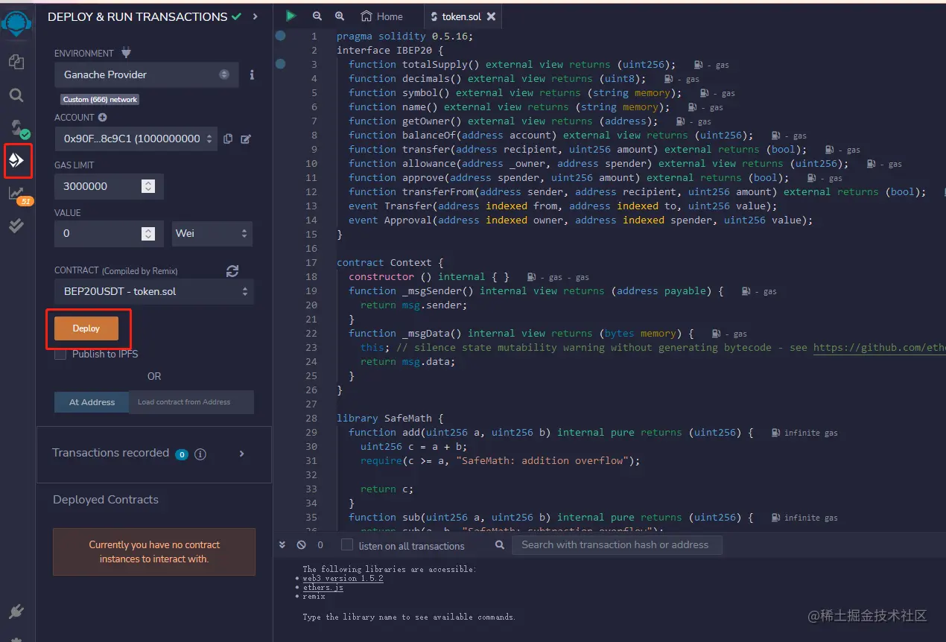Click infinite gas estimate on line 35
The width and height of the screenshot is (946, 642).
click(805, 518)
